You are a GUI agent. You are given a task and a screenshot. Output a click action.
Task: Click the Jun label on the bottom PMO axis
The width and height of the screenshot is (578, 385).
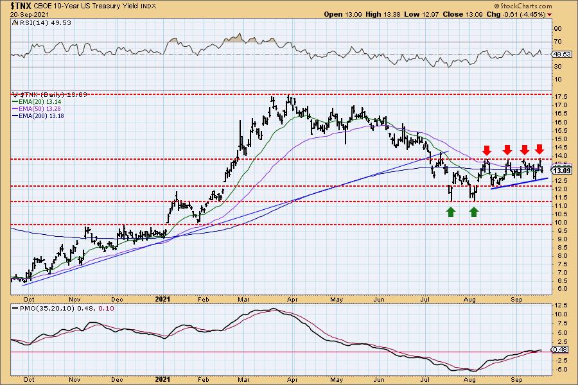[x=379, y=379]
